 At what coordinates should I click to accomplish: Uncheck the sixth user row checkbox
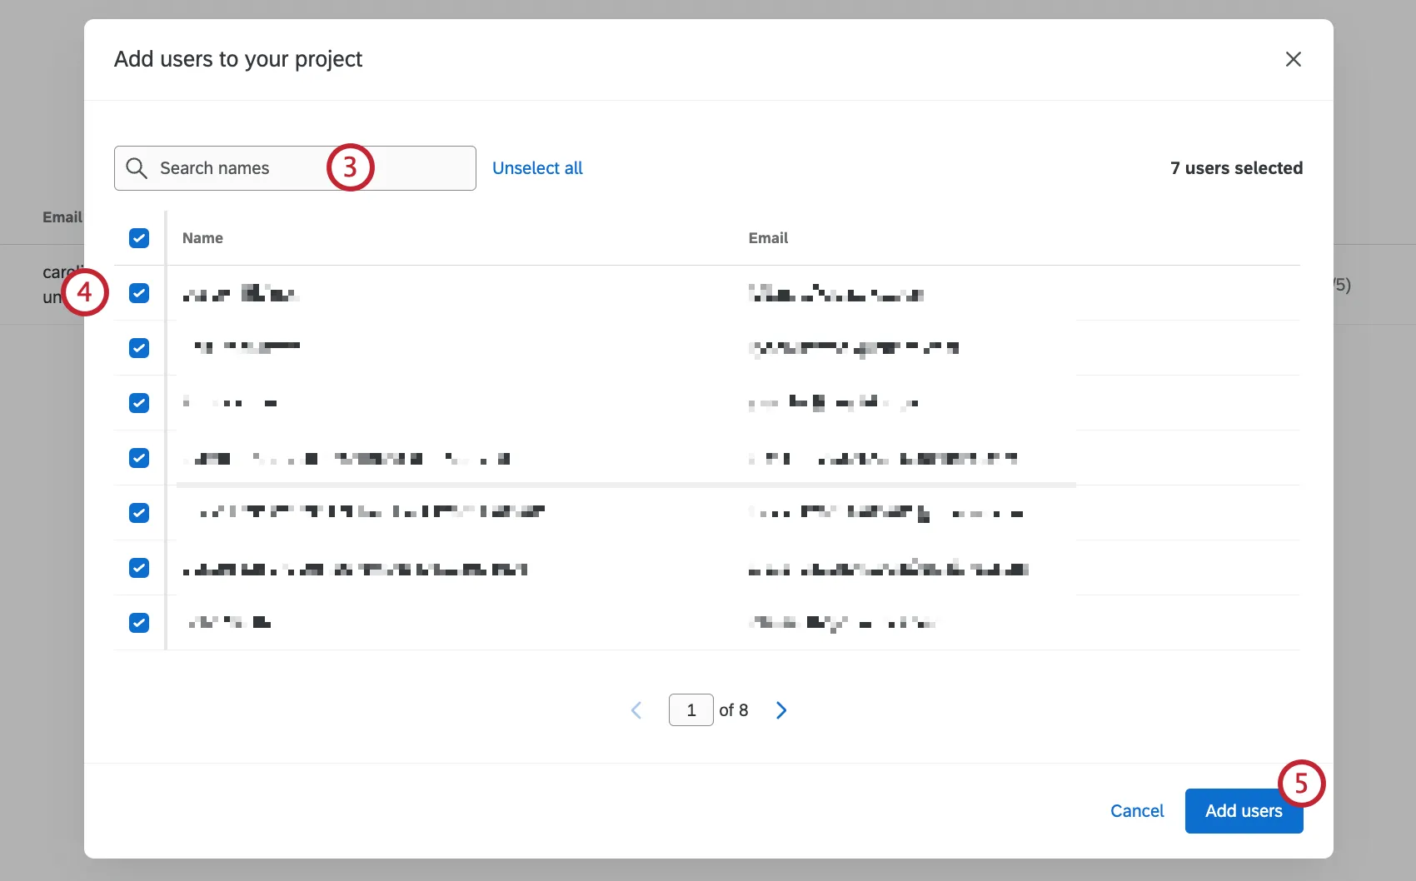pyautogui.click(x=138, y=567)
